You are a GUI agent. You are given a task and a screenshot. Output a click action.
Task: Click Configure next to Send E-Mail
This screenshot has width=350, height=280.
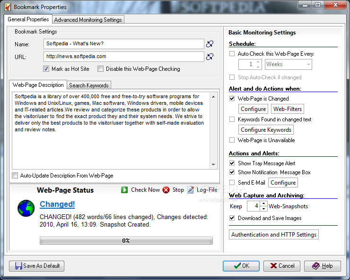(283, 183)
